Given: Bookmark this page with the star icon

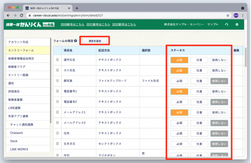Looking at the screenshot, I should [x=228, y=15].
